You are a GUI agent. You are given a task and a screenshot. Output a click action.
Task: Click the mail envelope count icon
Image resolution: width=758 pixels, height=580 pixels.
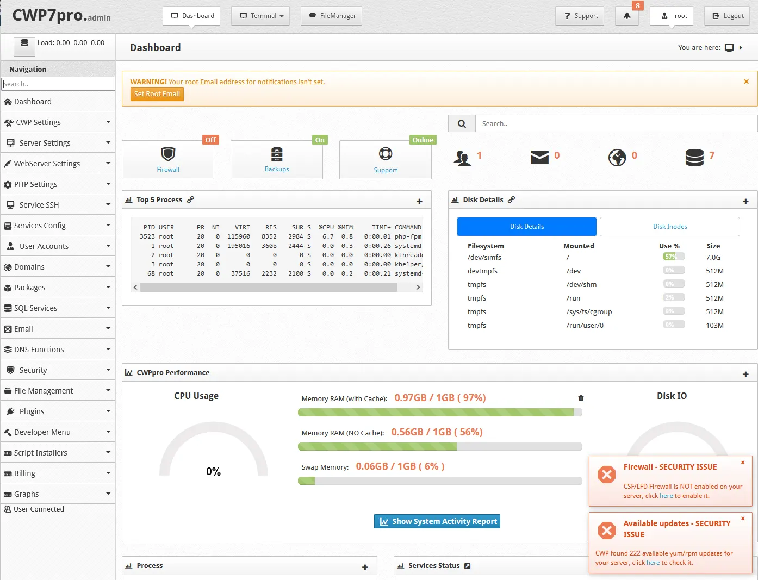539,157
